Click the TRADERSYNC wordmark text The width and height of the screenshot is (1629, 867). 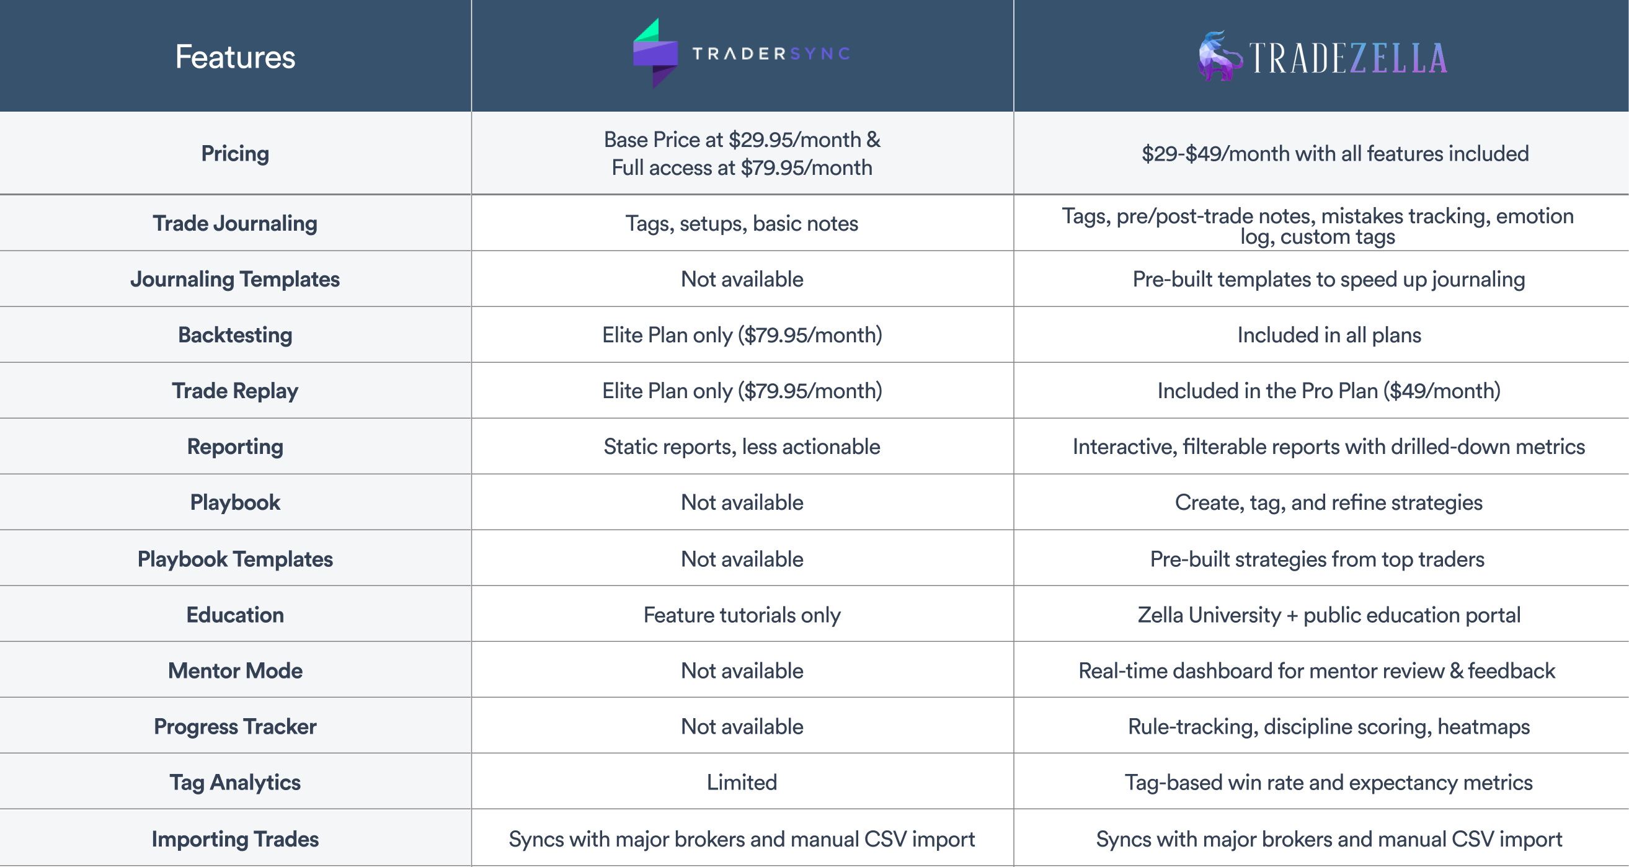pyautogui.click(x=771, y=54)
